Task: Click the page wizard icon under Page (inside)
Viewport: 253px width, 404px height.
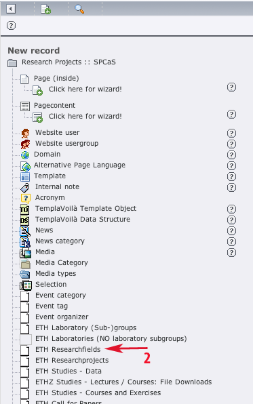Action: click(x=37, y=90)
